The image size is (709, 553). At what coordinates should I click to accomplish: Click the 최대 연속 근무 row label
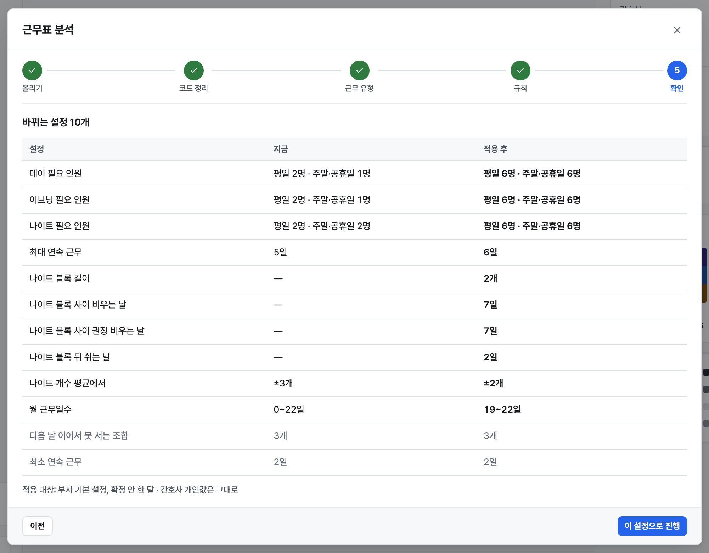pos(56,252)
